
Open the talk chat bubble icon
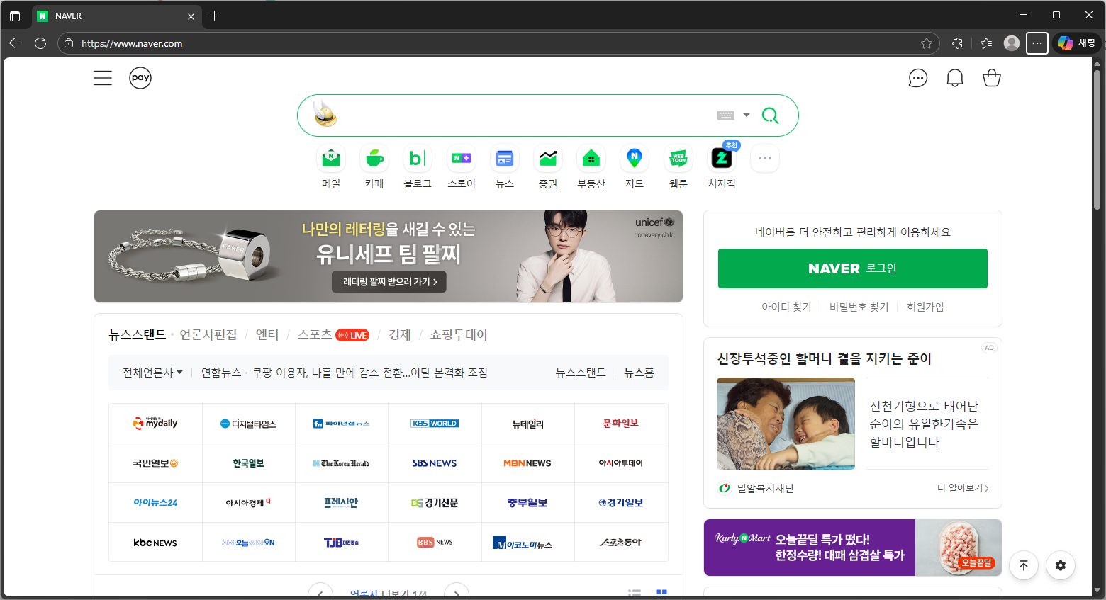pyautogui.click(x=917, y=78)
